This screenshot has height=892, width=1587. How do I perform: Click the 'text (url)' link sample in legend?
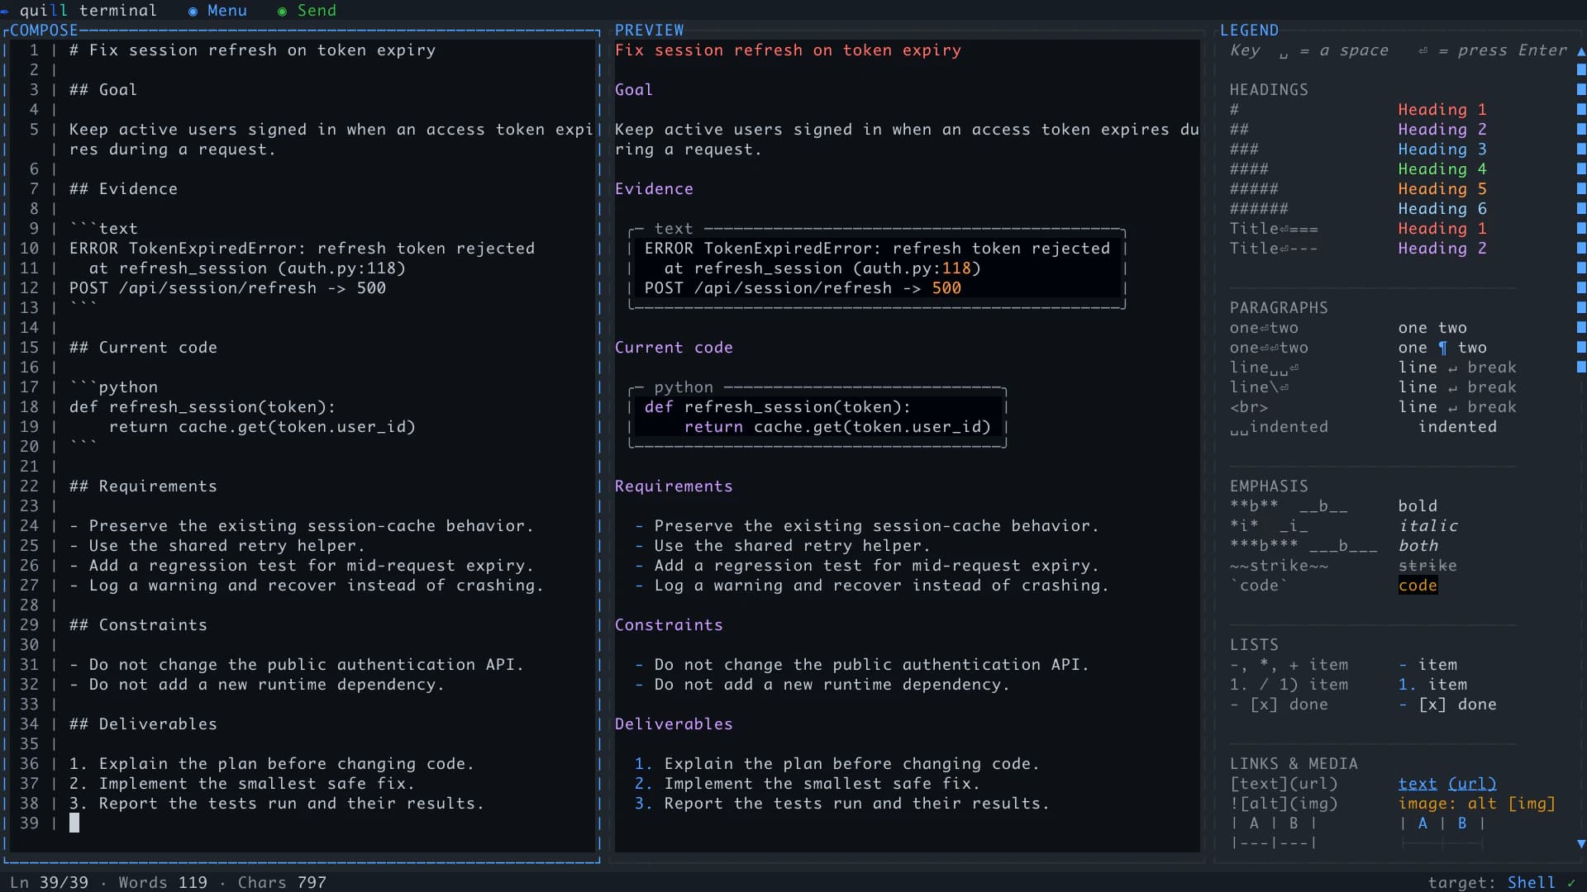tap(1447, 784)
